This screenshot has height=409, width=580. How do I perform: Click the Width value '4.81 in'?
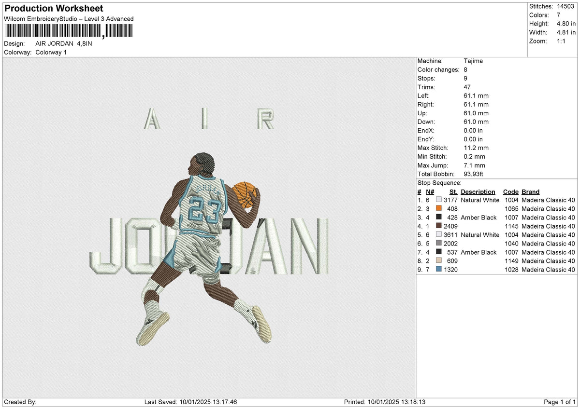[566, 32]
